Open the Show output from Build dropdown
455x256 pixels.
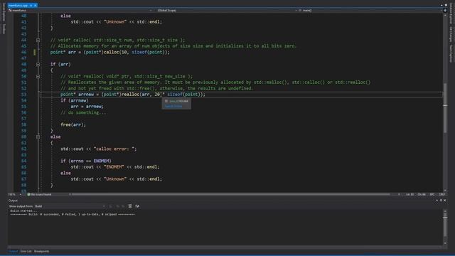70,206
